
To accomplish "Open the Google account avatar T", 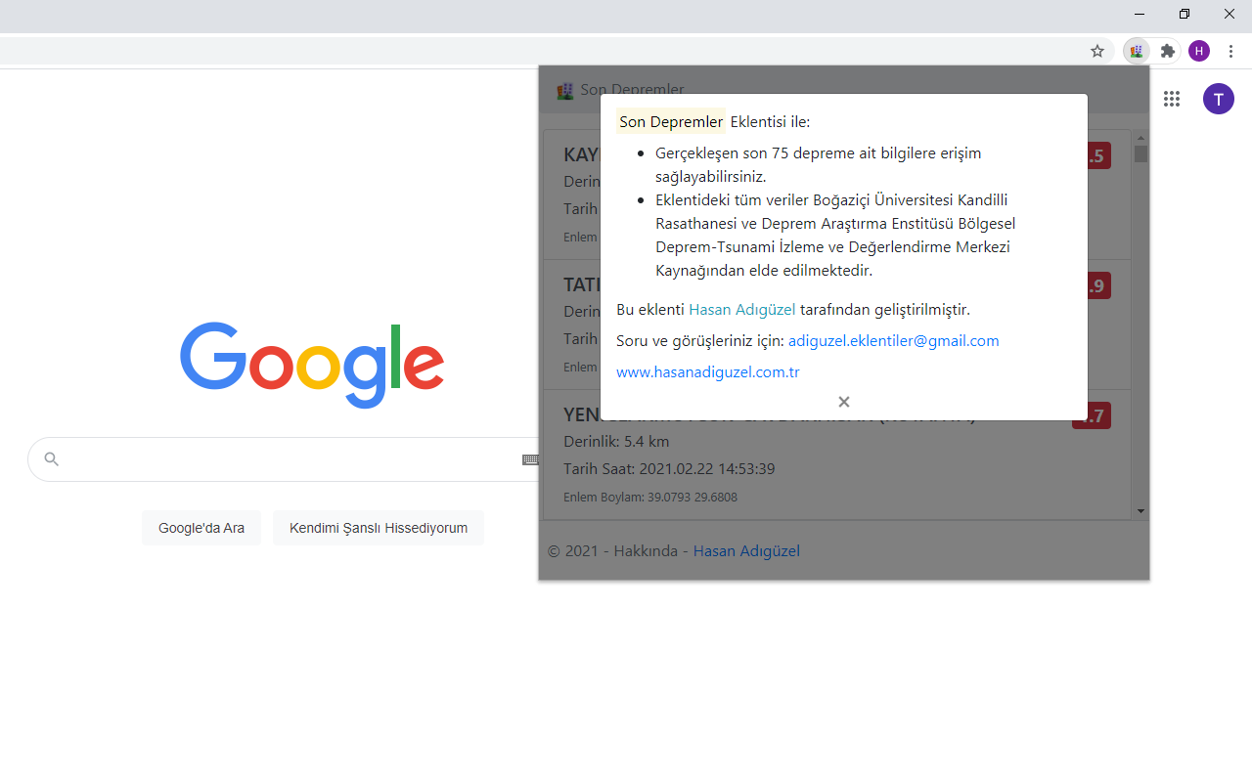I will pos(1219,99).
